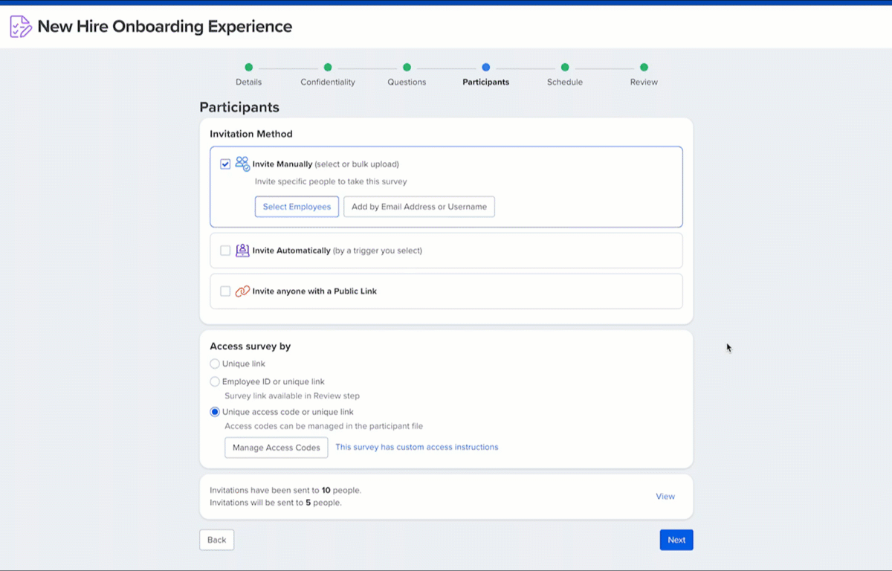
Task: Click the Invite Manually people icon
Action: 242,164
